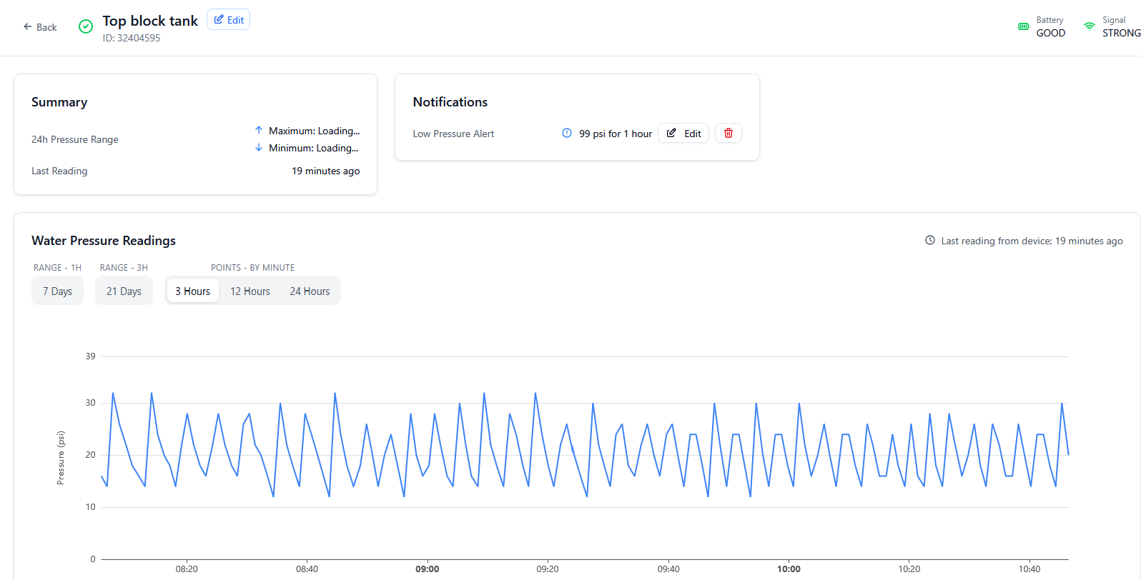Click the 10:40 time axis label
Screen dimensions: 1141x580
coord(1029,569)
